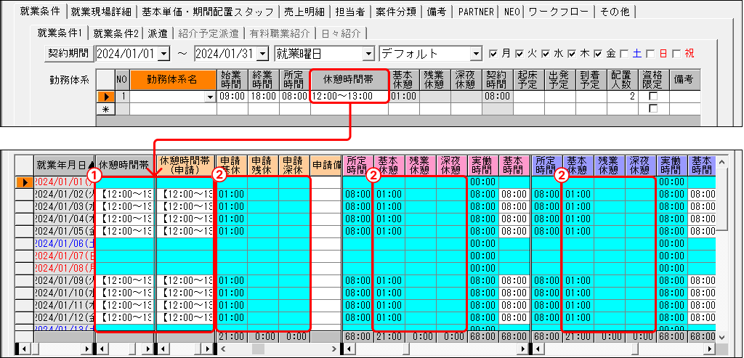Open start date 2024/01/01 dropdown
The width and height of the screenshot is (744, 358).
(164, 54)
